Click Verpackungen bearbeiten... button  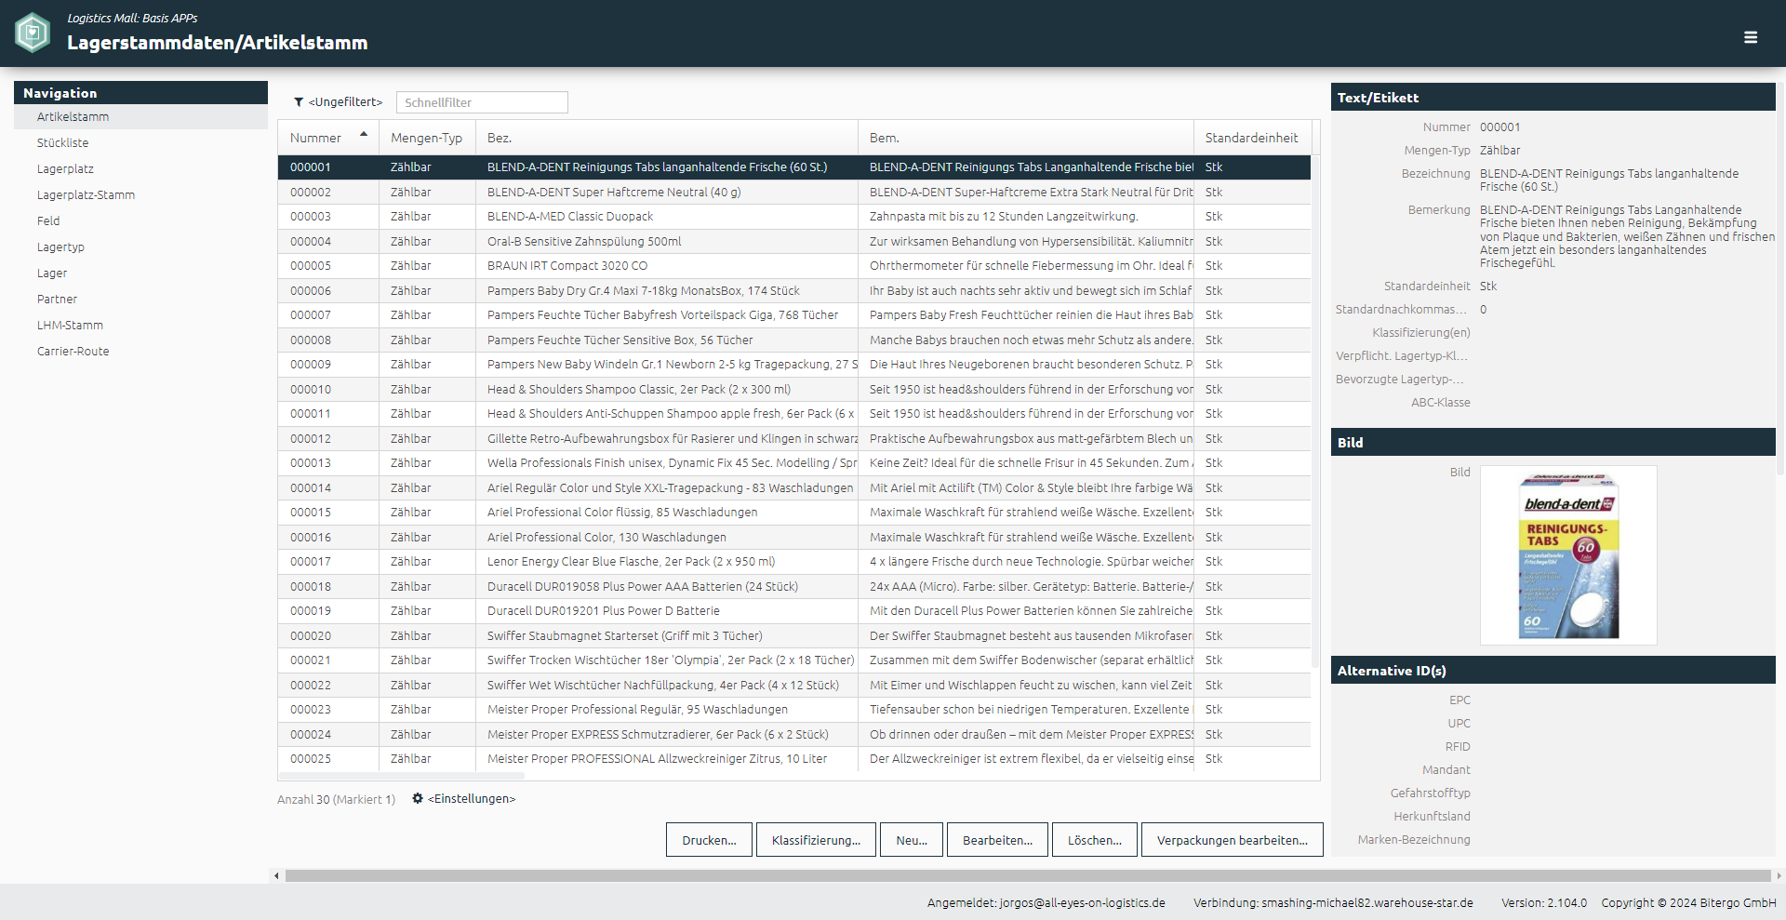[1233, 840]
